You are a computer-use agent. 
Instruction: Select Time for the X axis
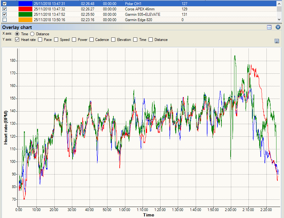pyautogui.click(x=17, y=34)
